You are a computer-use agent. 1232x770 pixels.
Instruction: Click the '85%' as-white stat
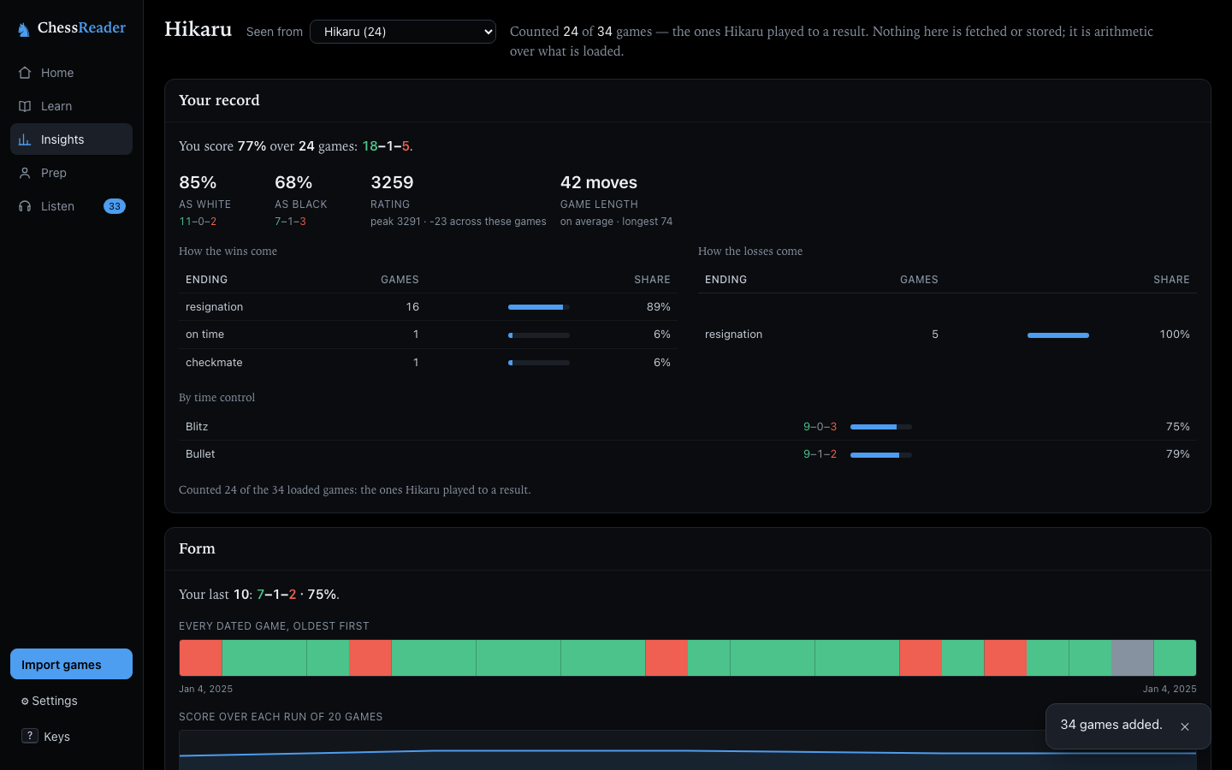click(x=198, y=182)
